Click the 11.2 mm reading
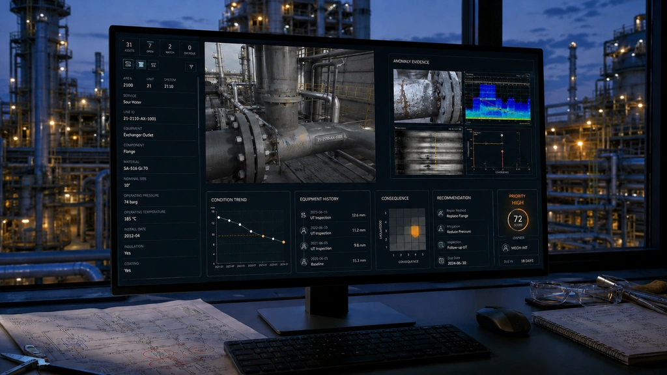Image resolution: width=667 pixels, height=375 pixels. 359,230
